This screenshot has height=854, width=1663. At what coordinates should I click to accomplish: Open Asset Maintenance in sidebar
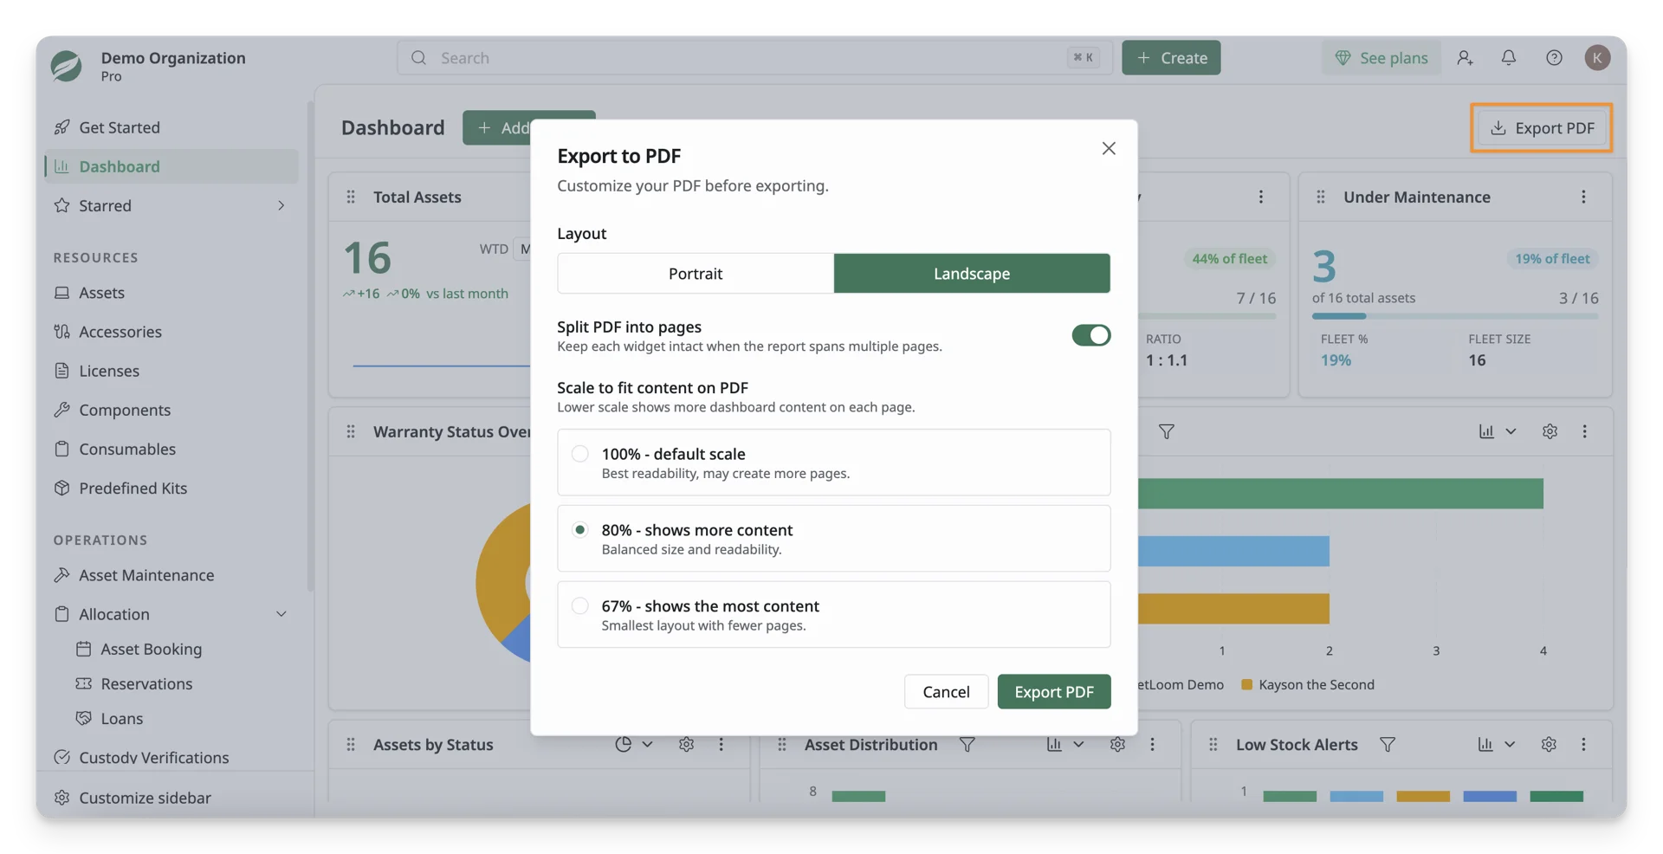pos(171,575)
